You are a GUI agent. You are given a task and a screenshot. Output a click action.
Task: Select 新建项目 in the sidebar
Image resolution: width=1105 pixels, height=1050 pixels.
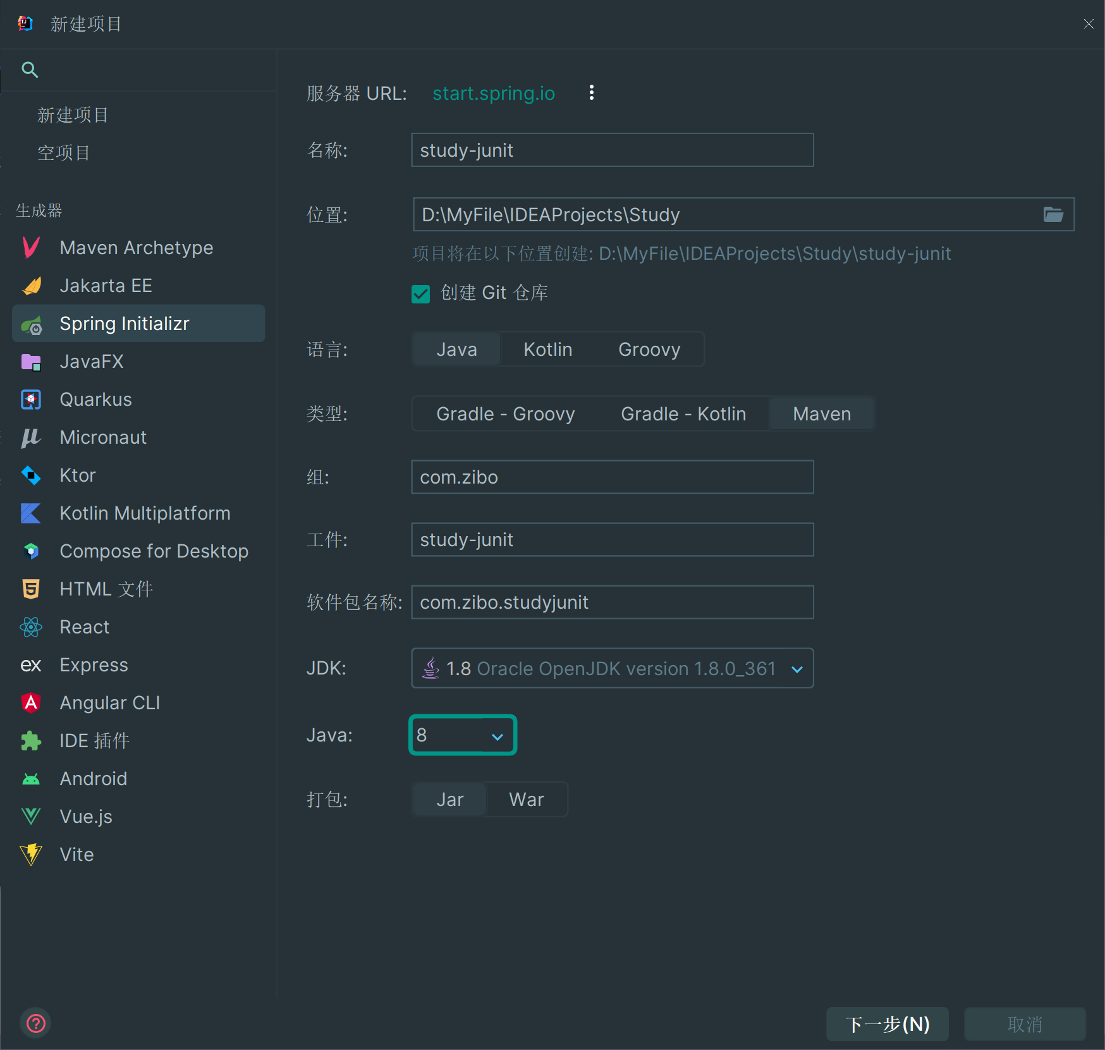(73, 115)
